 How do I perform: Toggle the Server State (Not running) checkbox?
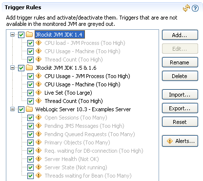30,167
